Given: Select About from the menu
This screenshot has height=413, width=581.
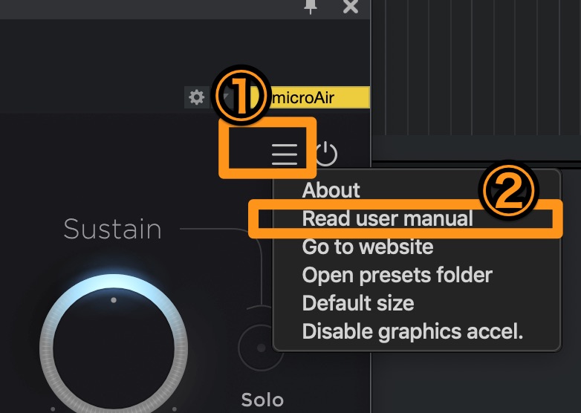Looking at the screenshot, I should pyautogui.click(x=331, y=191).
